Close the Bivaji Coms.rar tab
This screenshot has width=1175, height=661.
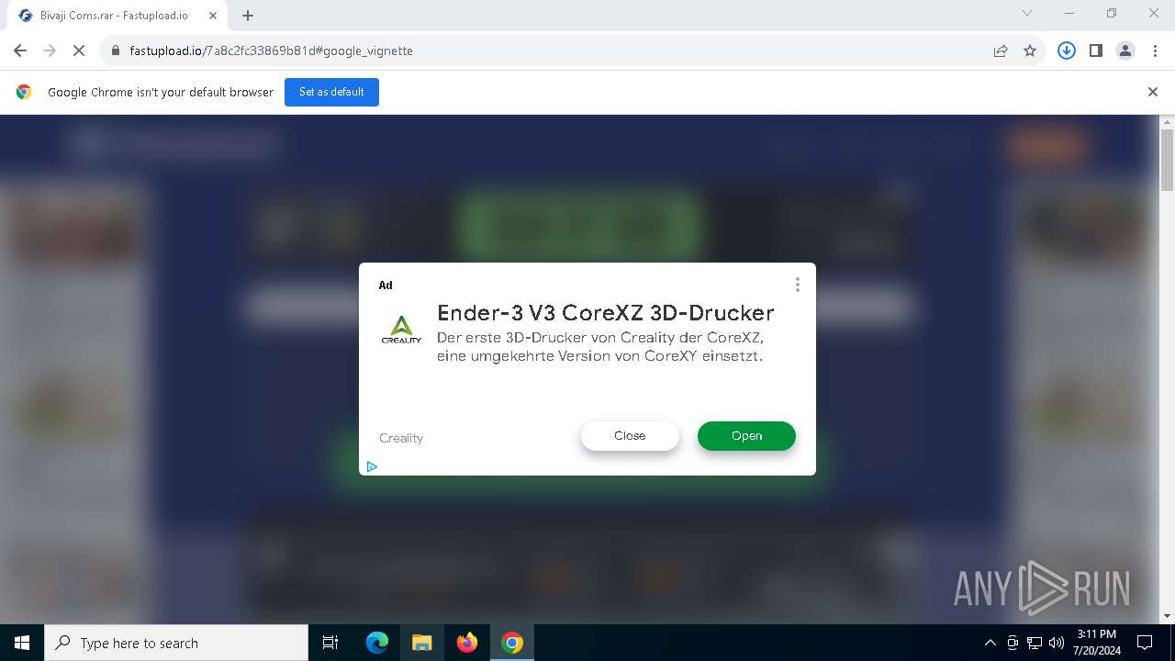tap(213, 16)
